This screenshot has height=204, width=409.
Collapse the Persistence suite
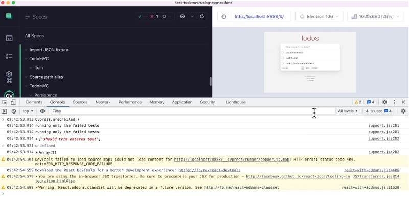pos(31,95)
